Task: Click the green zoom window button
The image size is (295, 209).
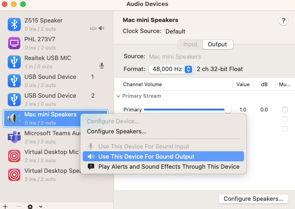Action: click(23, 4)
